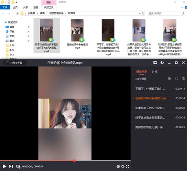Click the search magnifier icon in Explorer
The height and width of the screenshot is (171, 187).
click(x=183, y=13)
